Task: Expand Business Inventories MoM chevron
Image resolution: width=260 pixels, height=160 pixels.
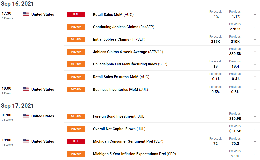Action: [x=255, y=90]
